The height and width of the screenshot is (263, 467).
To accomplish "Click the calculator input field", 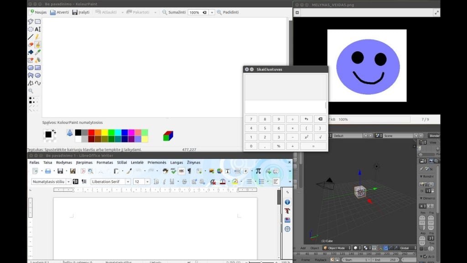I will pos(285,107).
